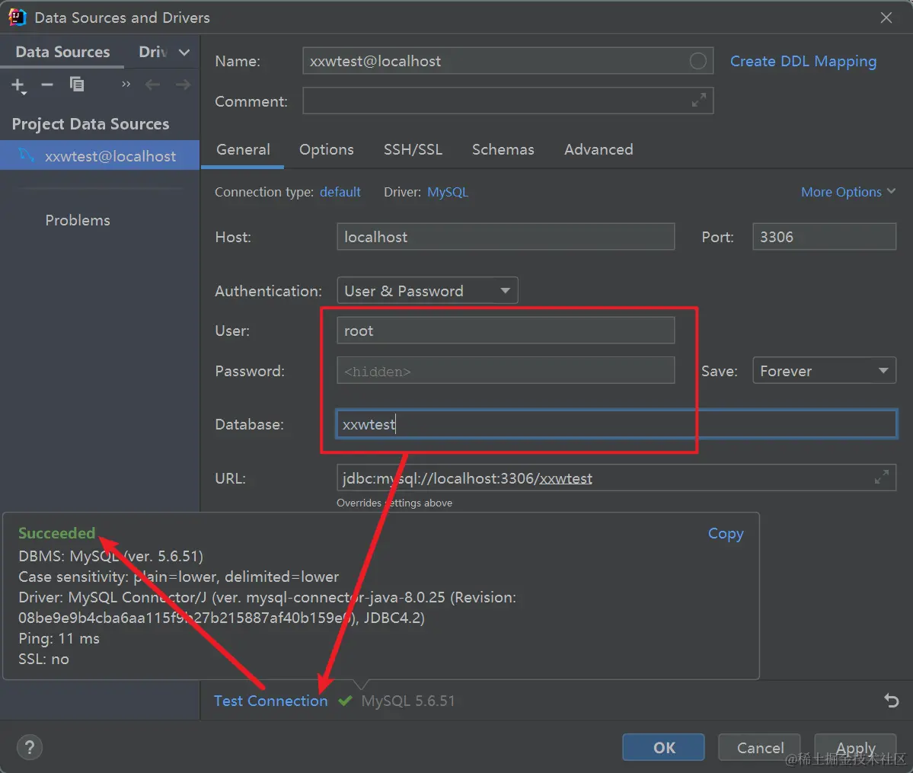Image resolution: width=913 pixels, height=773 pixels.
Task: Focus the Port field showing 3306
Action: click(824, 237)
